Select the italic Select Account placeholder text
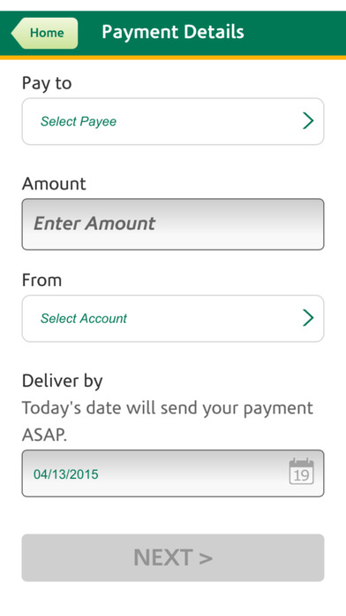 [84, 319]
